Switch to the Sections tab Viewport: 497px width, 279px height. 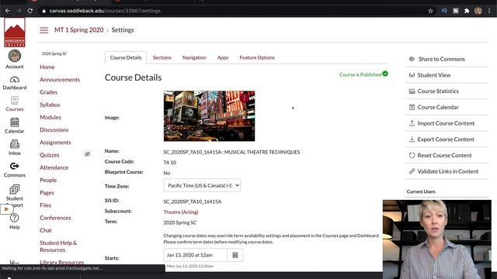click(162, 57)
